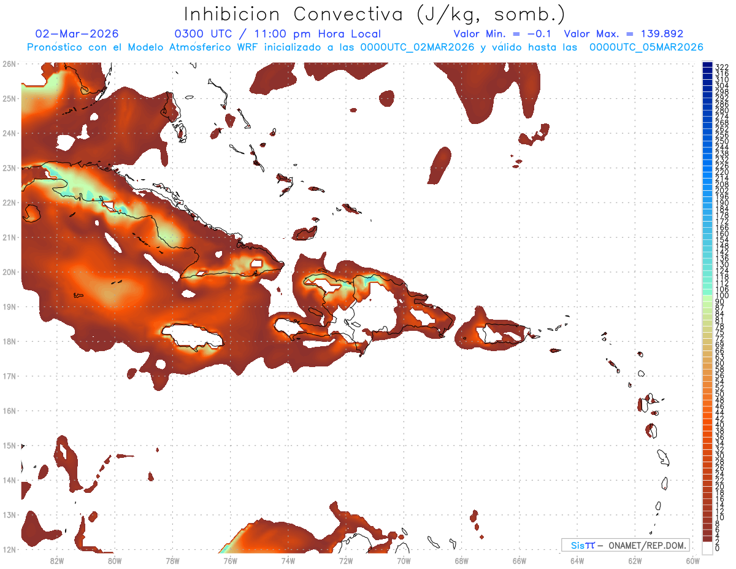Click the 23N latitude label
This screenshot has width=736, height=569.
click(9, 168)
